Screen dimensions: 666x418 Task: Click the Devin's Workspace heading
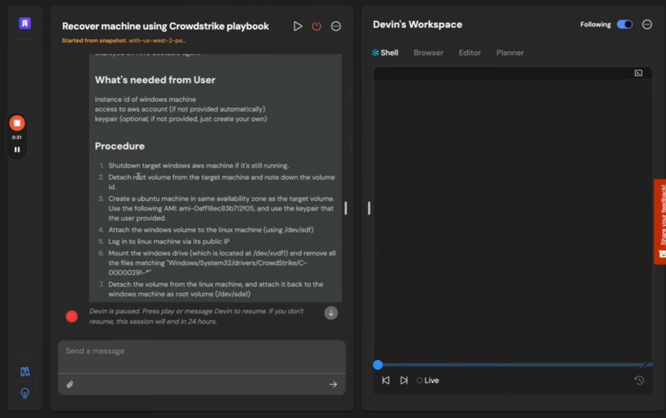pyautogui.click(x=418, y=25)
